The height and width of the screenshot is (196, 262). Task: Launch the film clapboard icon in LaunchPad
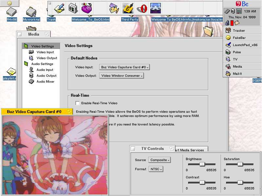(x=156, y=8)
